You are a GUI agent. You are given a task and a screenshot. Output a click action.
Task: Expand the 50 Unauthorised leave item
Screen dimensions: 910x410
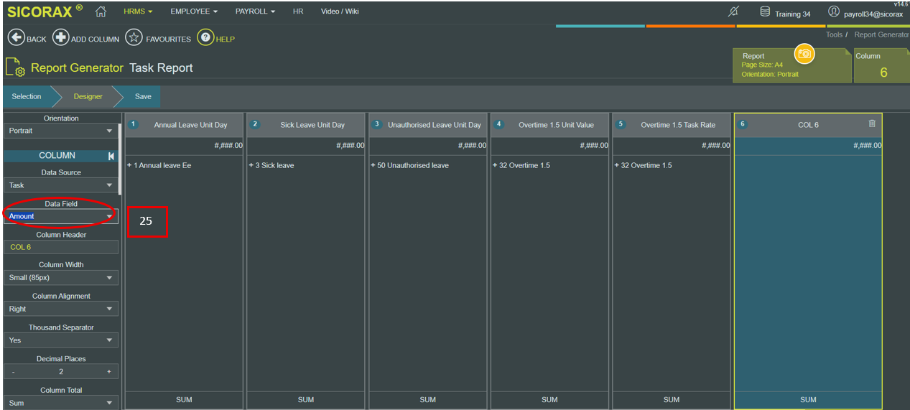[x=410, y=165]
